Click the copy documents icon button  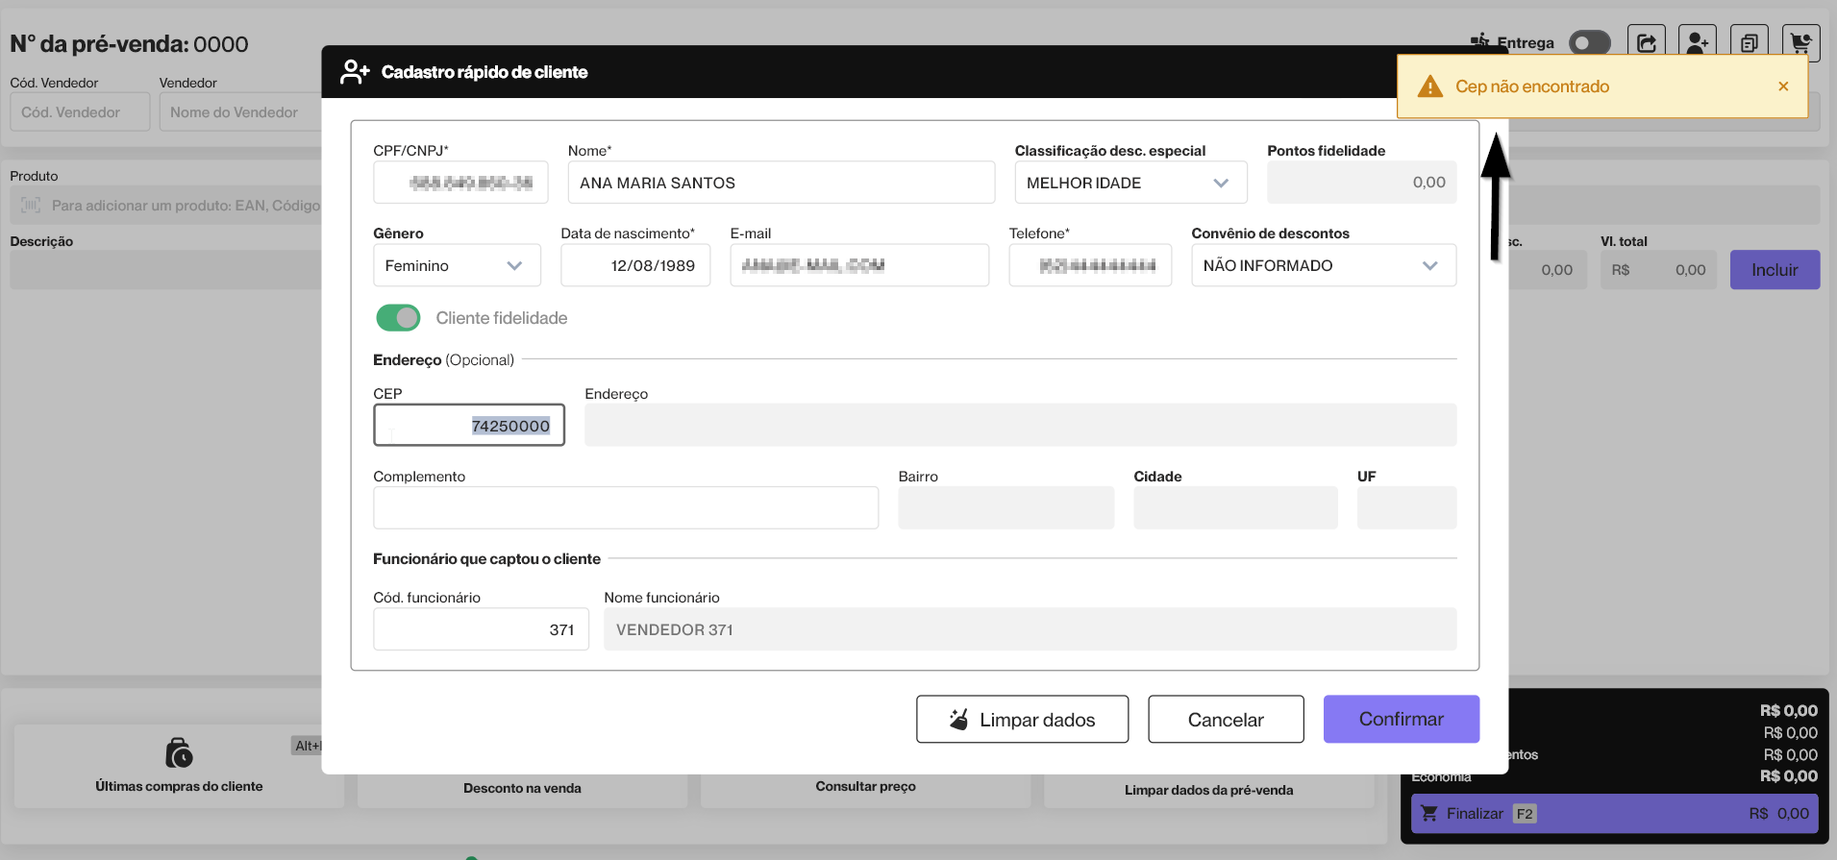pos(1749,42)
